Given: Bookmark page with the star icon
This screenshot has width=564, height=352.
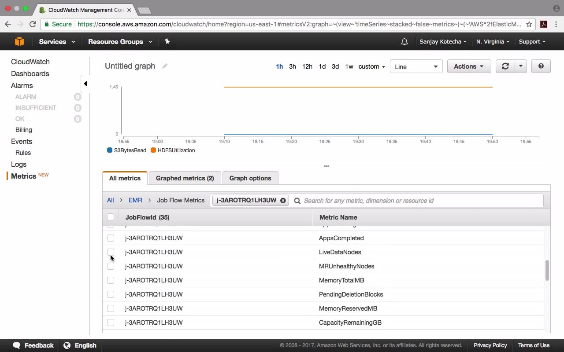Looking at the screenshot, I should tap(529, 24).
